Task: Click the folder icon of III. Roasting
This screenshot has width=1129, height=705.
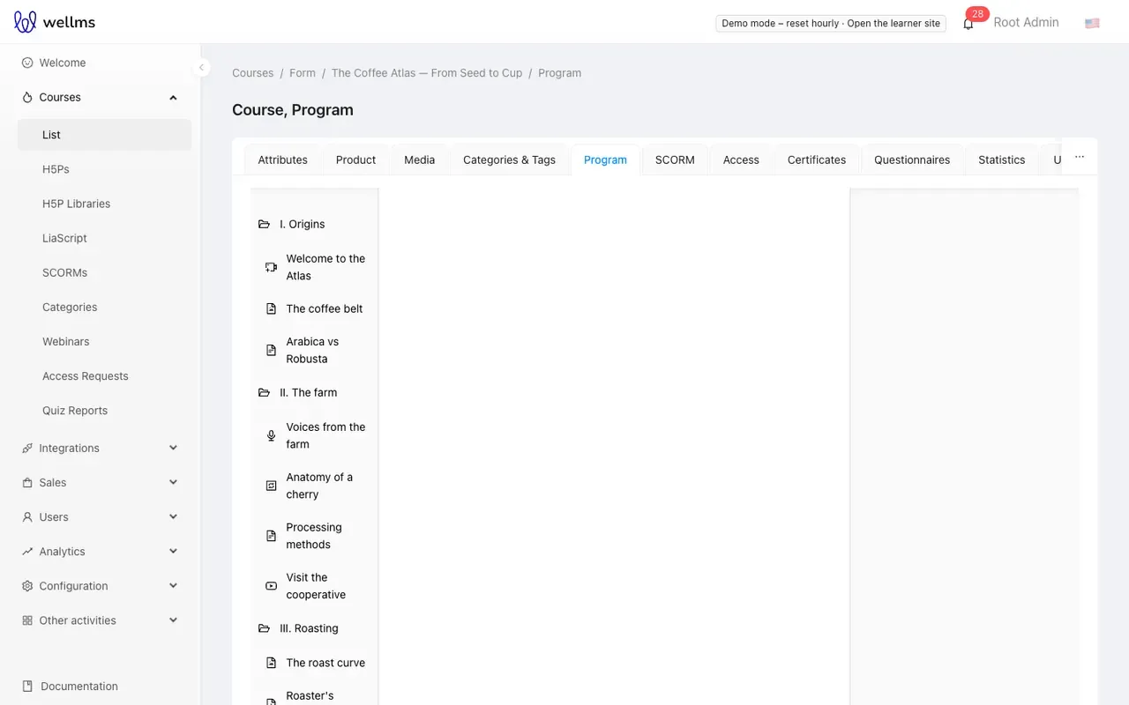Action: [264, 628]
